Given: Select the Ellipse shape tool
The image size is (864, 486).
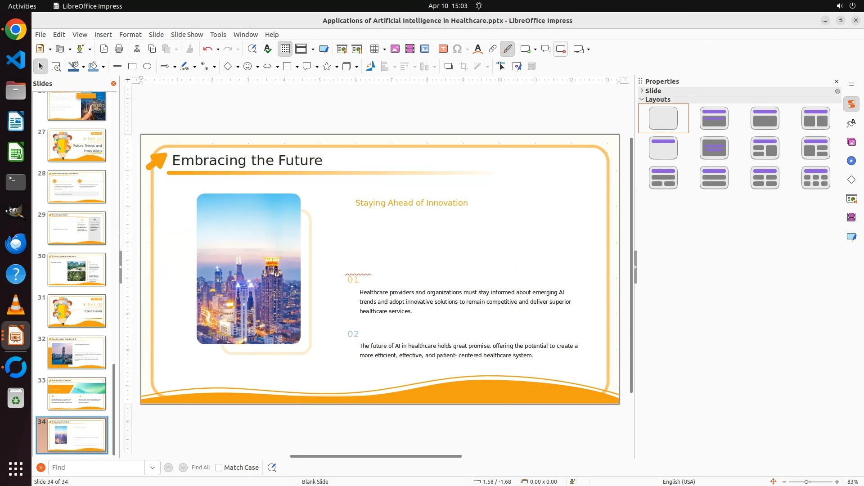Looking at the screenshot, I should pos(147,67).
